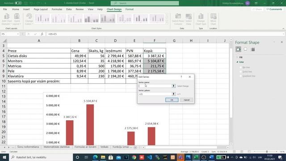Collapse Series name range selector icon
This screenshot has width=286, height=161.
[x=173, y=86]
